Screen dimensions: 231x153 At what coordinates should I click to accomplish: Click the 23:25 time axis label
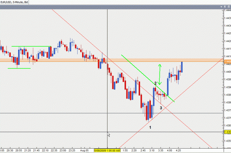tap(72, 150)
